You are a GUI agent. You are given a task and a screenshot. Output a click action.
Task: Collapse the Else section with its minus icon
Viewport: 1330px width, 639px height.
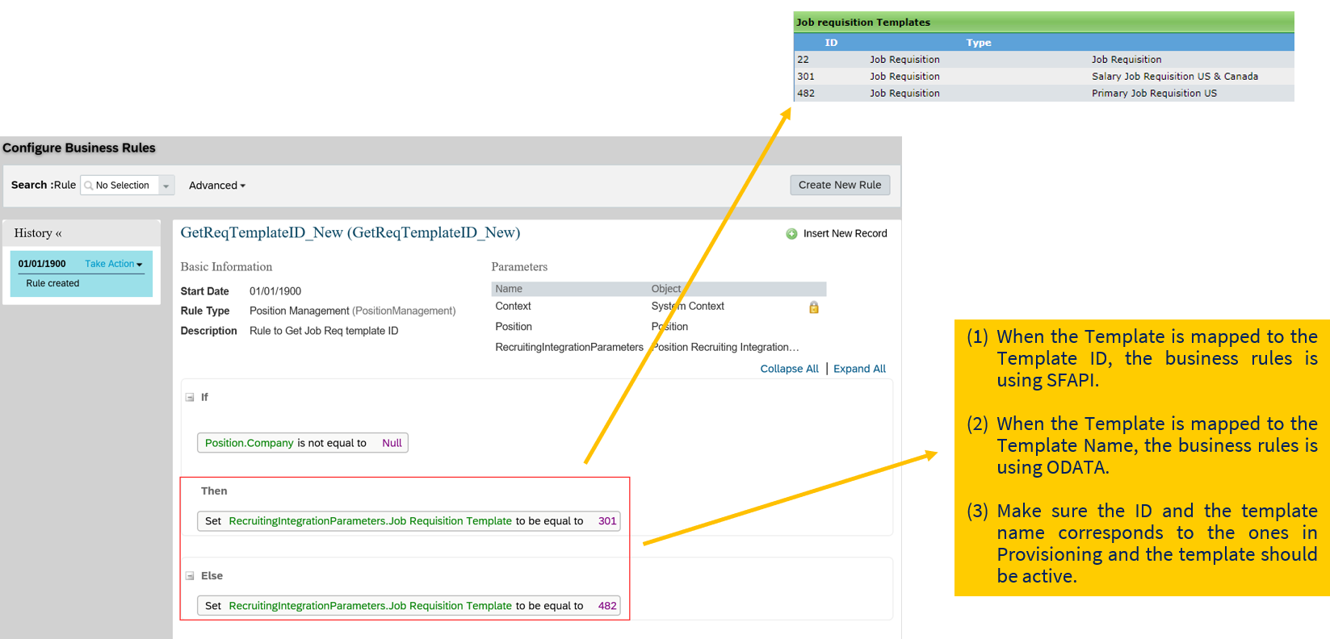pyautogui.click(x=190, y=576)
